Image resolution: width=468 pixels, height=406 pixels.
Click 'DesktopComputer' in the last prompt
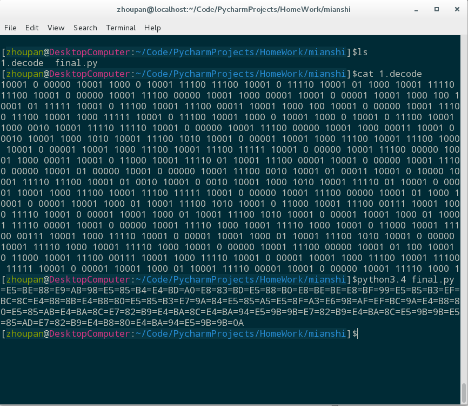[x=90, y=333]
